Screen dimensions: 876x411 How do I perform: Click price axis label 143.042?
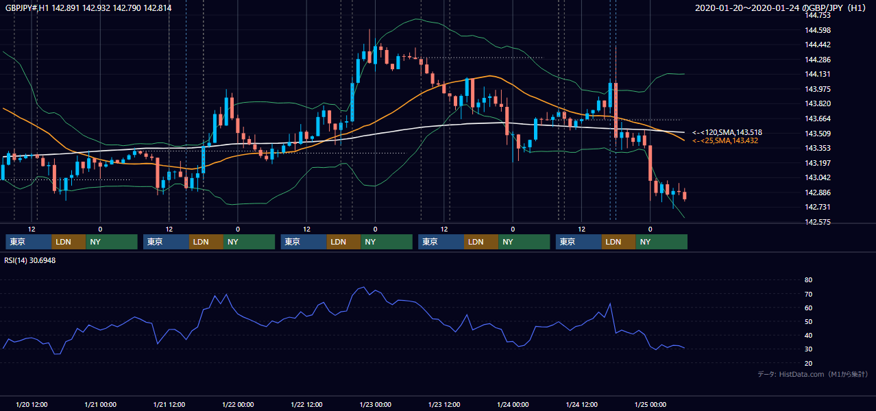click(818, 177)
